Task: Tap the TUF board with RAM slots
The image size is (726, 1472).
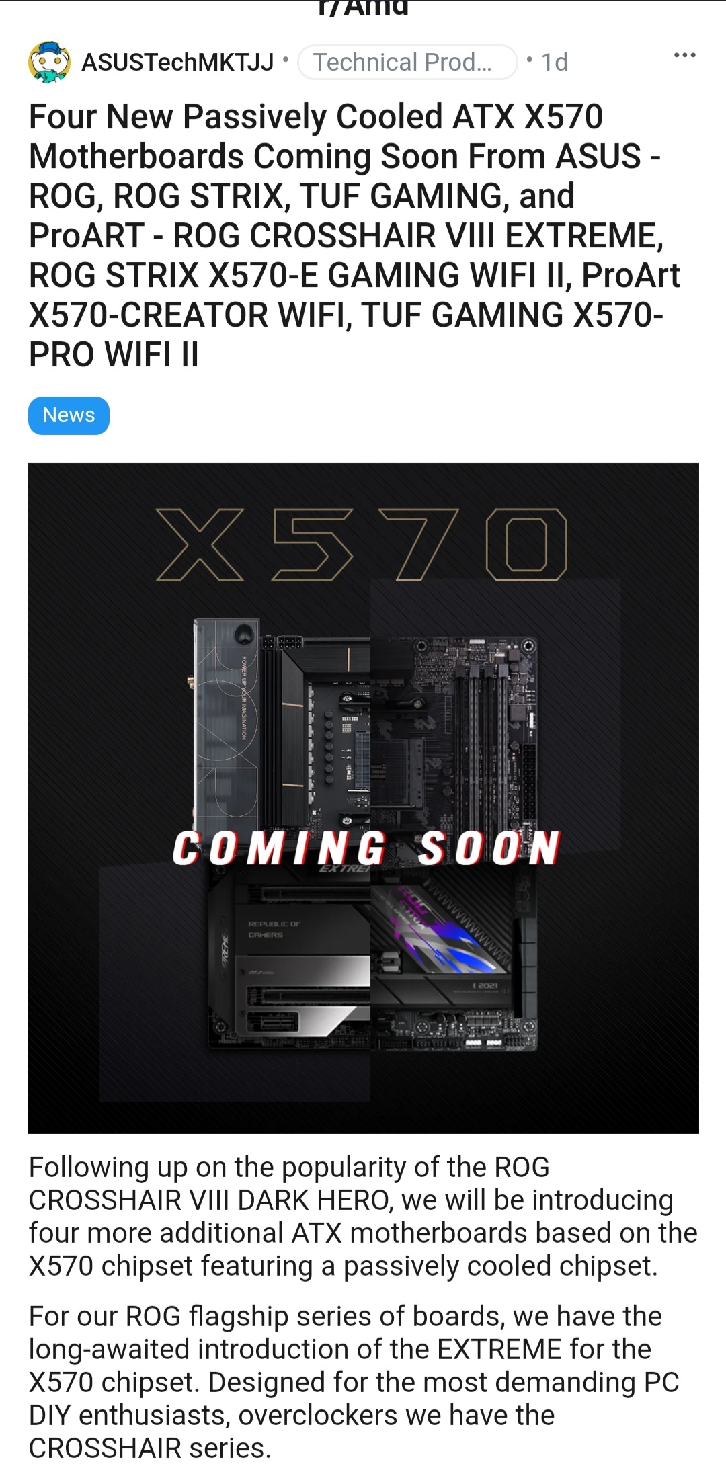Action: coord(454,733)
